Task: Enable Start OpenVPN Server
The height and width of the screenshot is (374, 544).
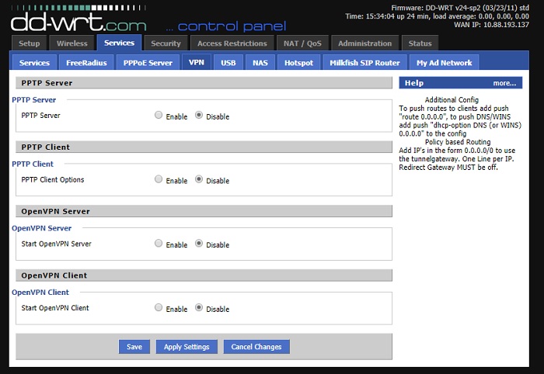Action: (x=159, y=243)
